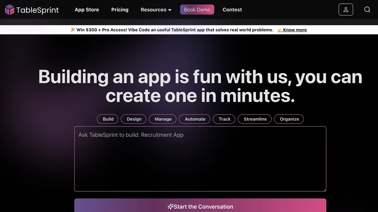
Task: Focus the Ask TableSprint to build text area
Action: coord(200,159)
